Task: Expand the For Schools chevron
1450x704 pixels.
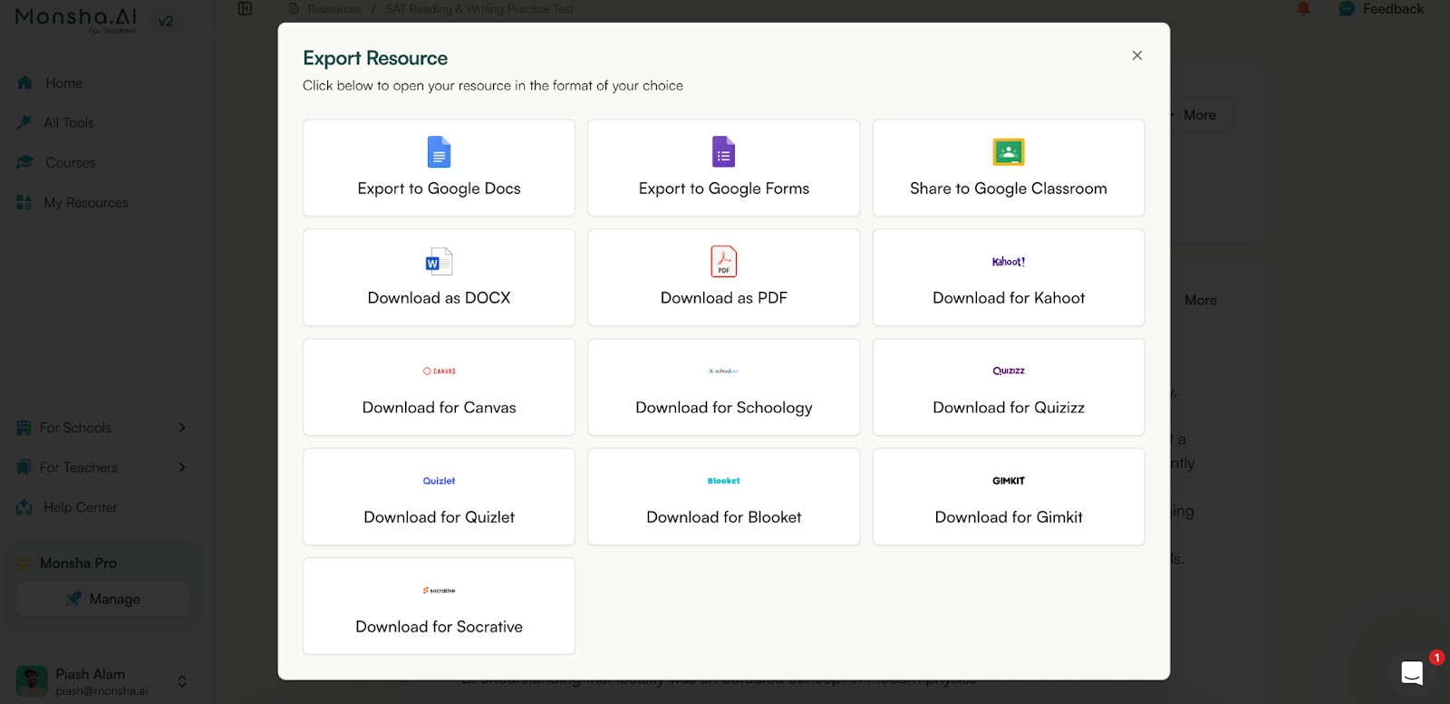Action: click(x=182, y=428)
